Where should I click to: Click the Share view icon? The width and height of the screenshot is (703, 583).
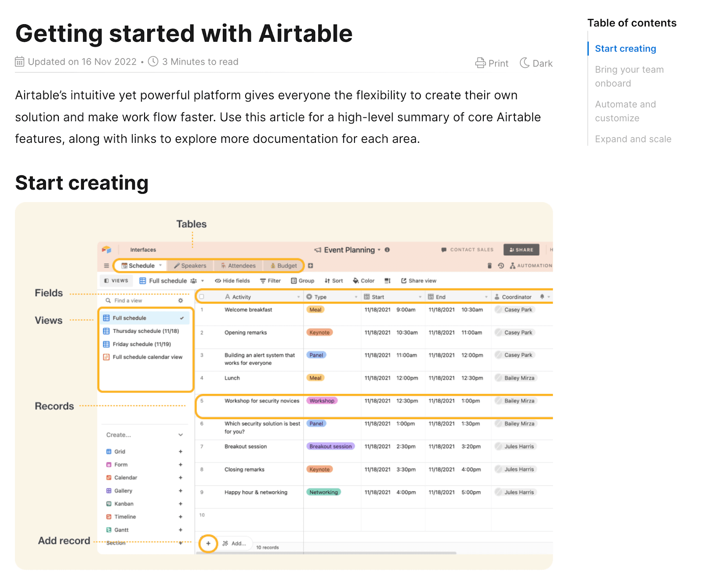pos(404,281)
